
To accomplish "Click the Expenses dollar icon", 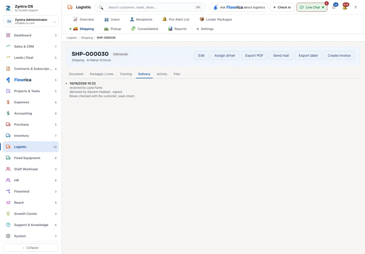I will pyautogui.click(x=8, y=102).
